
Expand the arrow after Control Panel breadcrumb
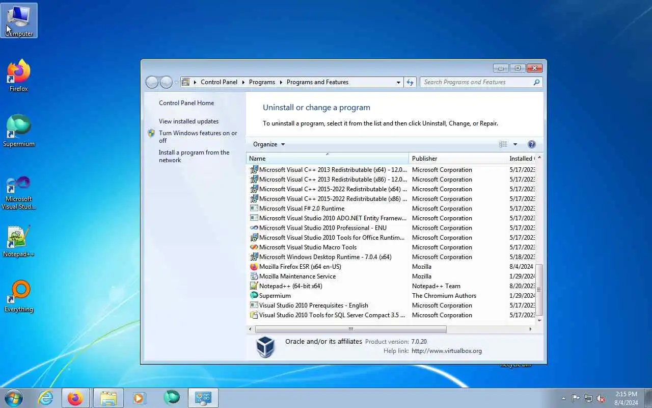pos(243,82)
